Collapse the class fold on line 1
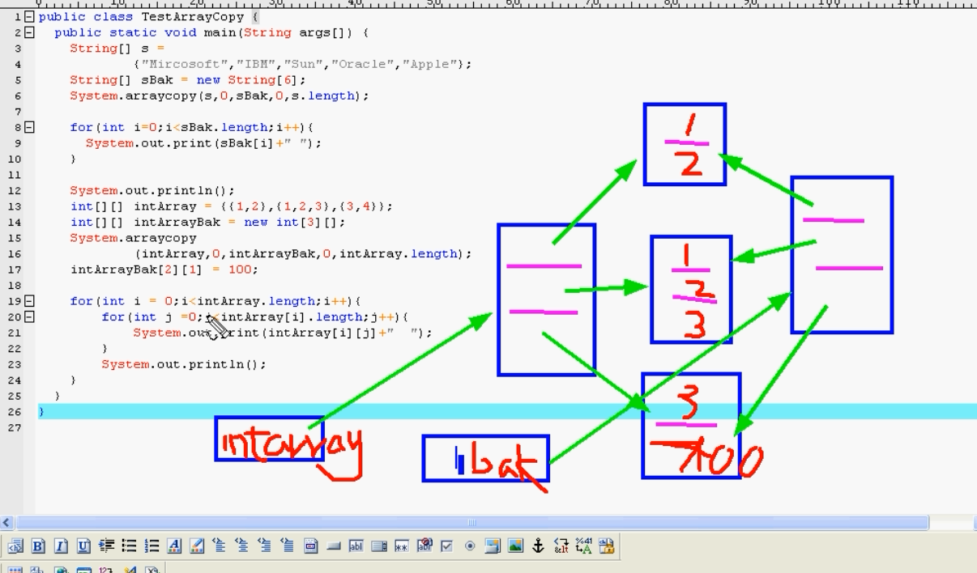Image resolution: width=977 pixels, height=573 pixels. (x=30, y=16)
